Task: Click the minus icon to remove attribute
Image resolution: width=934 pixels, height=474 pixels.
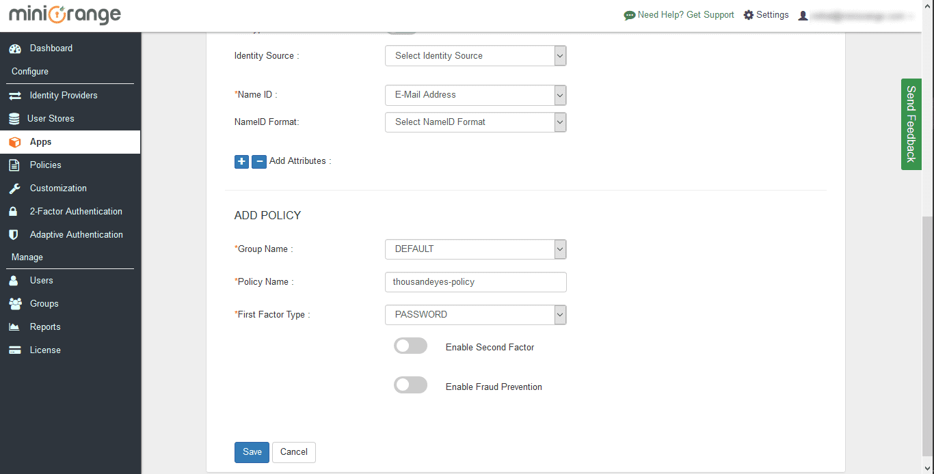Action: pyautogui.click(x=259, y=161)
